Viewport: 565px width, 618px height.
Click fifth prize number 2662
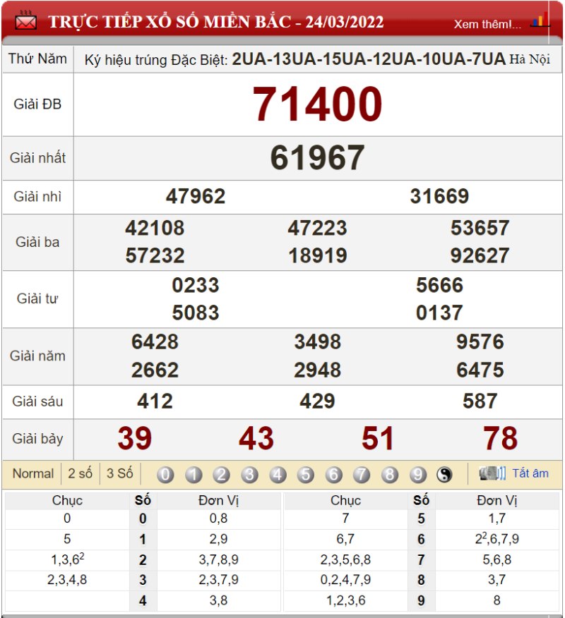click(155, 370)
